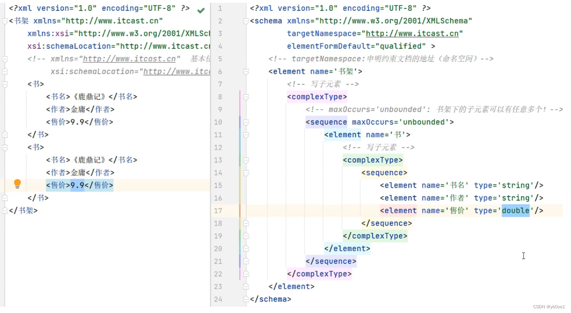571x313 pixels.
Task: Click the fold end marker beside </书架>
Action: (x=5, y=210)
